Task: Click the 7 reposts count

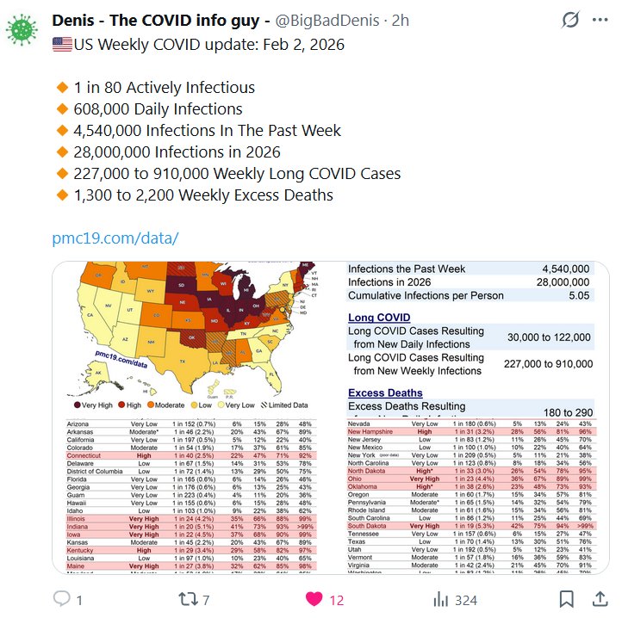Action: click(208, 598)
